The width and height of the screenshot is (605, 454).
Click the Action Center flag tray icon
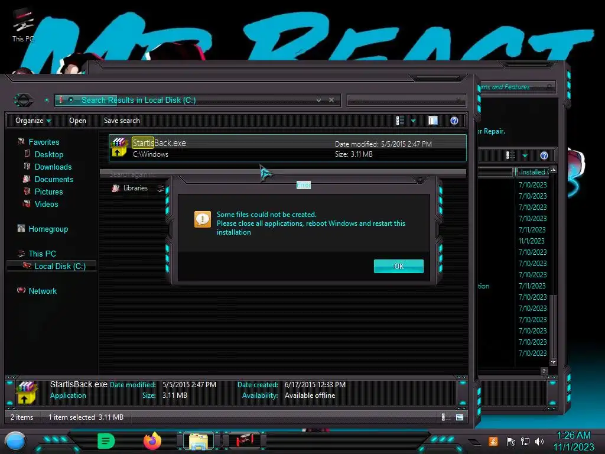511,441
